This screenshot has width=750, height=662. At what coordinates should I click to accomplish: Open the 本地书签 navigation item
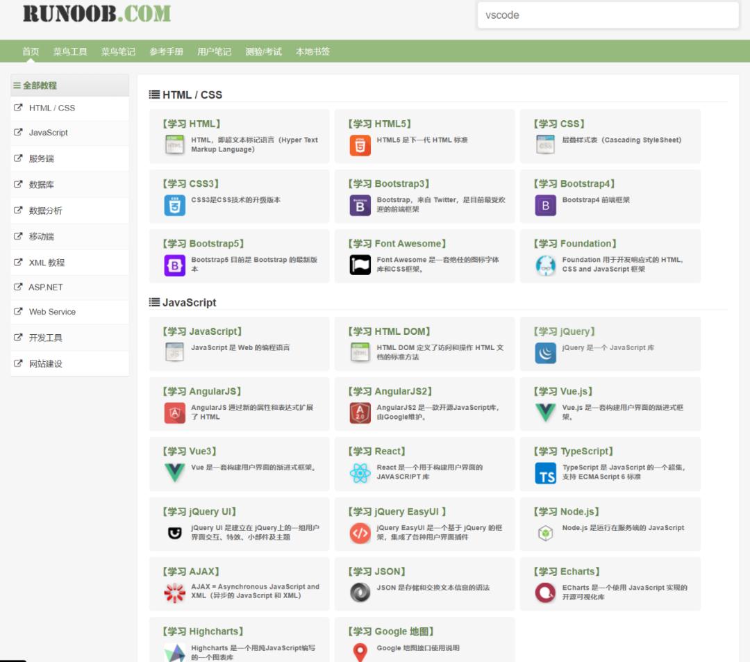click(312, 51)
